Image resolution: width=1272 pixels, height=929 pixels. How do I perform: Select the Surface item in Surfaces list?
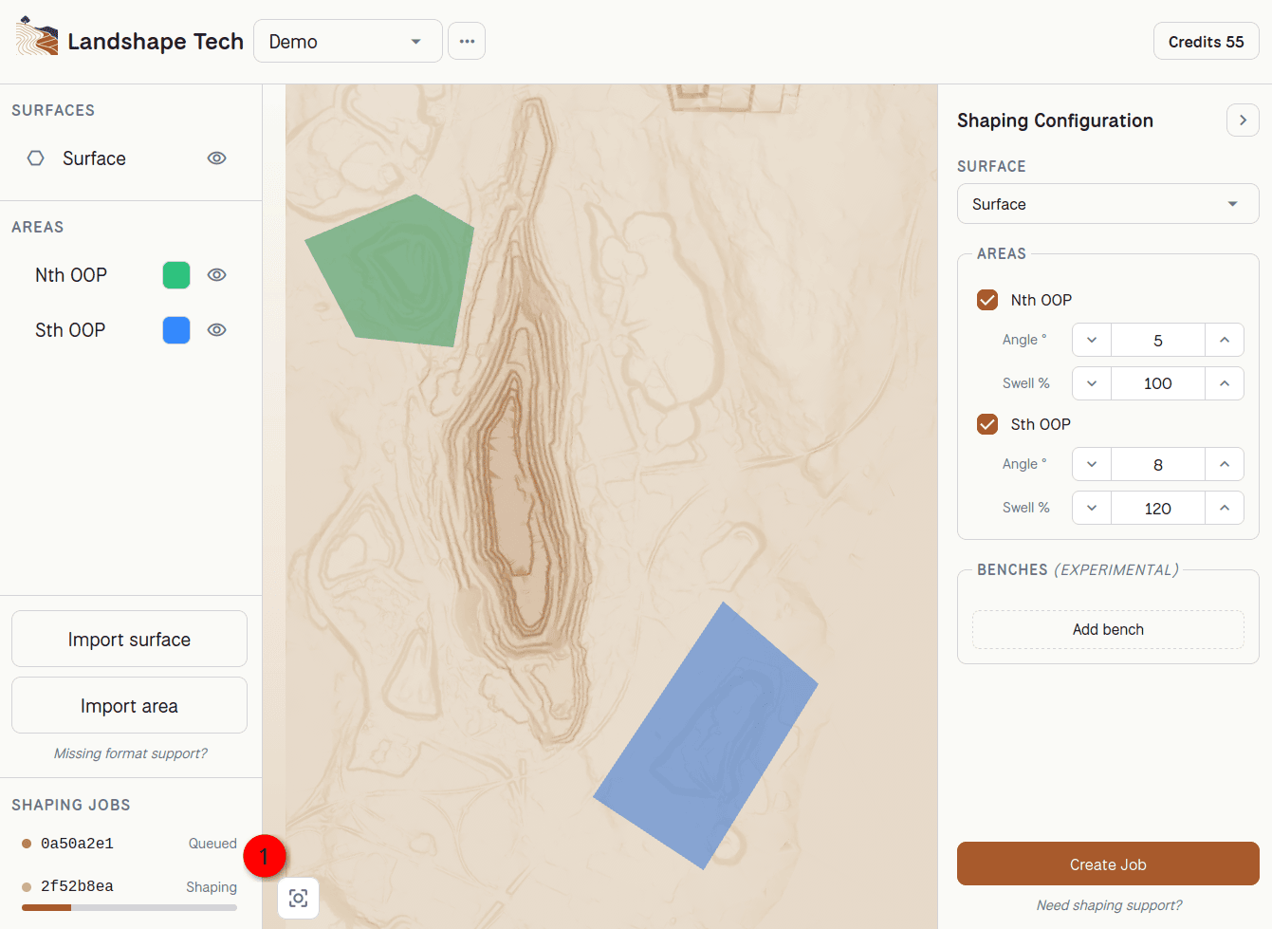pos(94,158)
